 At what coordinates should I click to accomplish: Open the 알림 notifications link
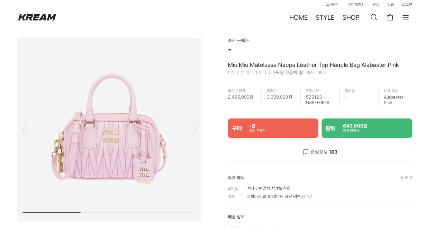click(x=390, y=5)
